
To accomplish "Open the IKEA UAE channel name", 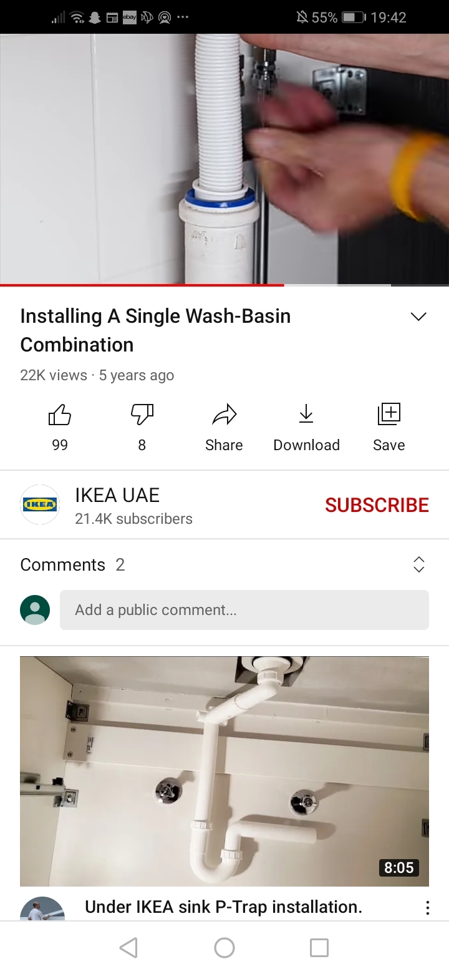I will tap(117, 495).
